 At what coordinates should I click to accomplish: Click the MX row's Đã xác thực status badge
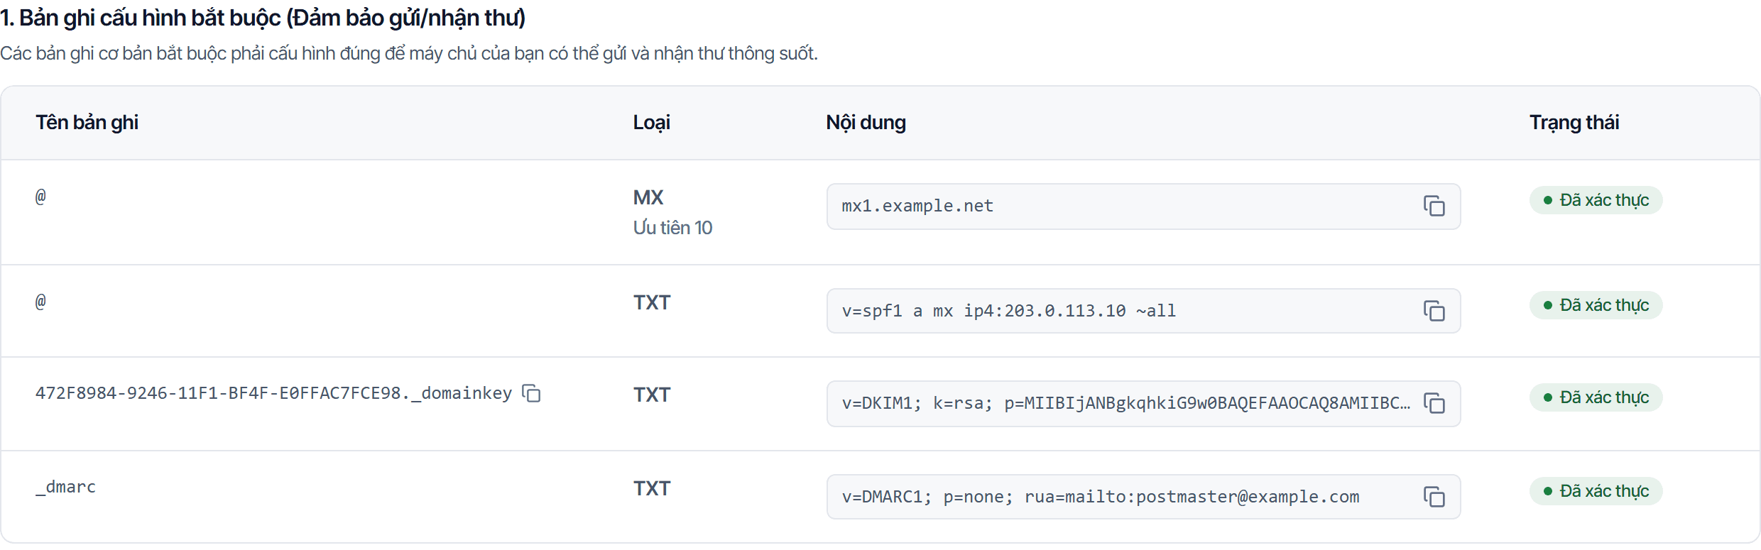(1596, 200)
